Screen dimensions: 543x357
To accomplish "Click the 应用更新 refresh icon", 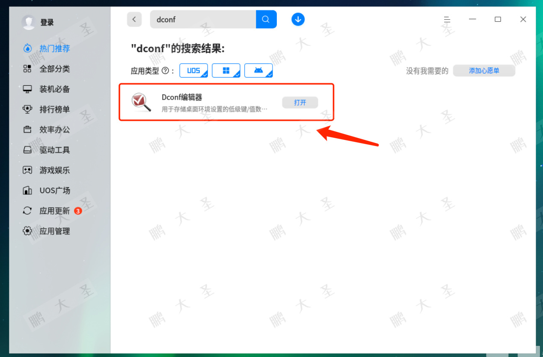I will tap(27, 211).
